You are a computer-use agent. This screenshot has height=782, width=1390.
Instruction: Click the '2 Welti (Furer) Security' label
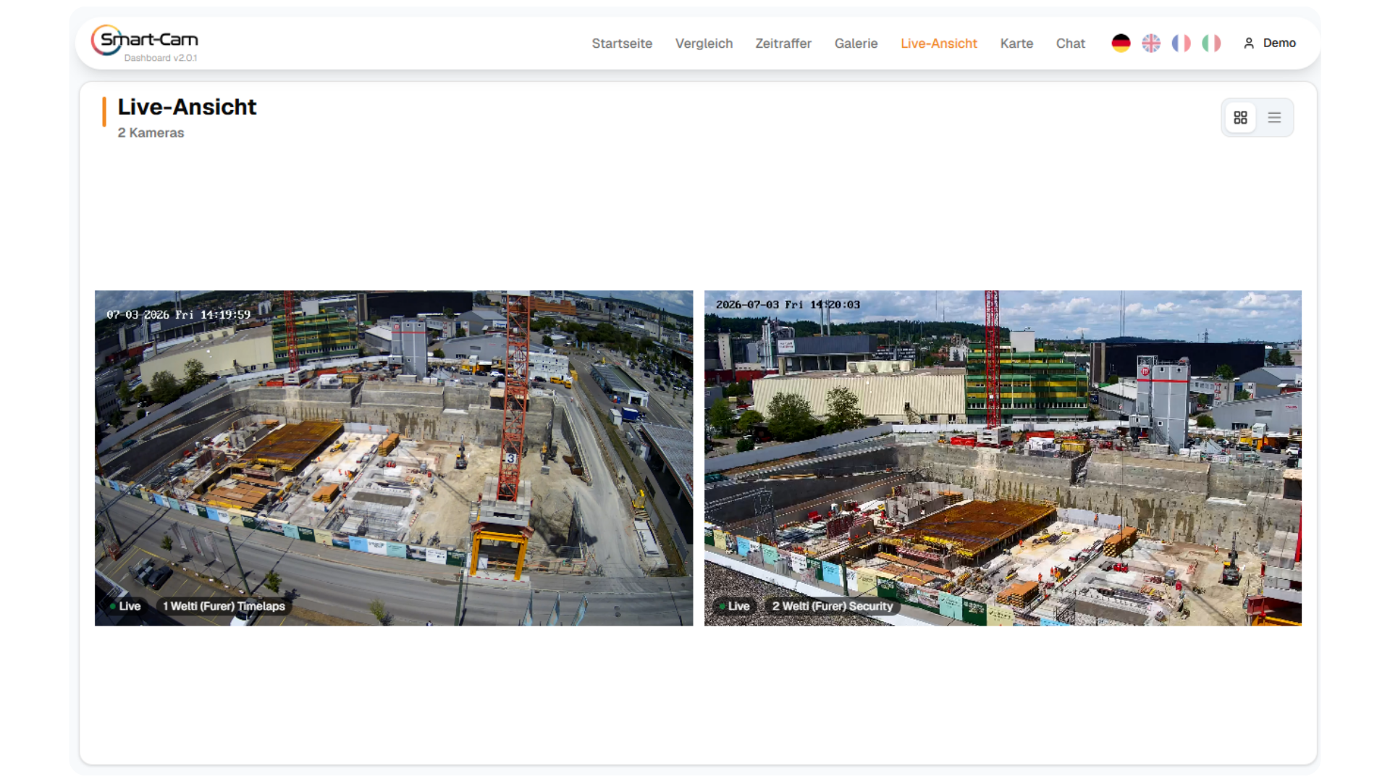pos(833,606)
